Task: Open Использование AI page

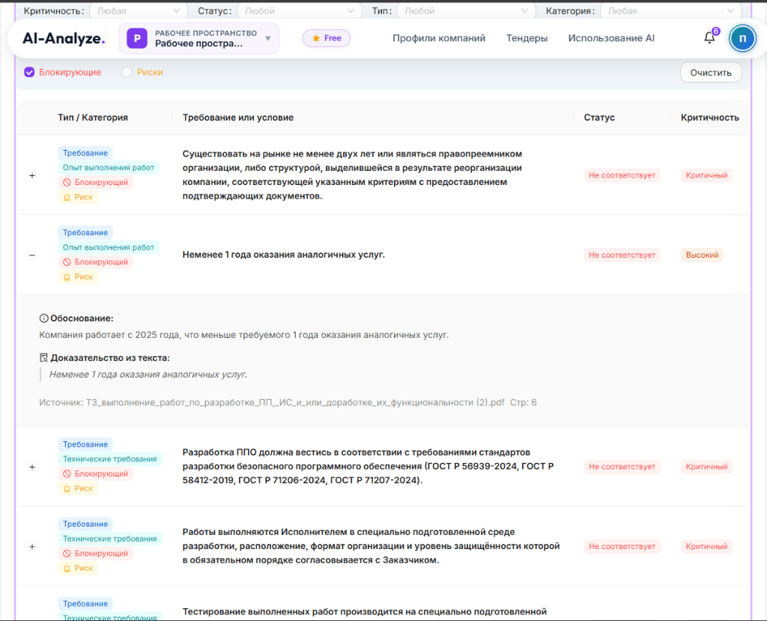Action: click(x=611, y=38)
